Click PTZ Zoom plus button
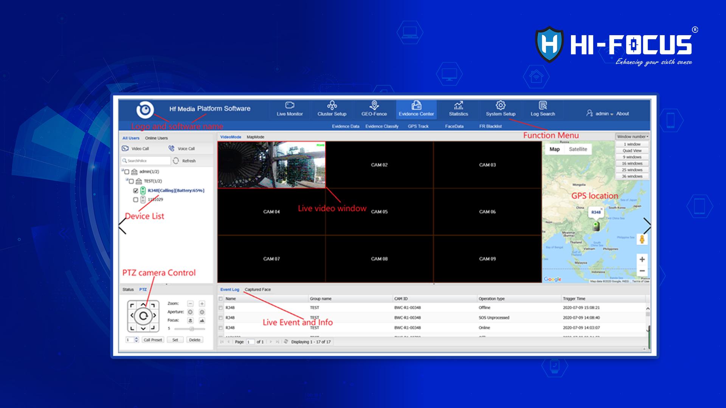The height and width of the screenshot is (408, 726). [202, 303]
